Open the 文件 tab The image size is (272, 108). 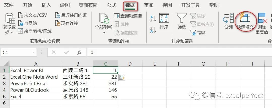pyautogui.click(x=9, y=5)
